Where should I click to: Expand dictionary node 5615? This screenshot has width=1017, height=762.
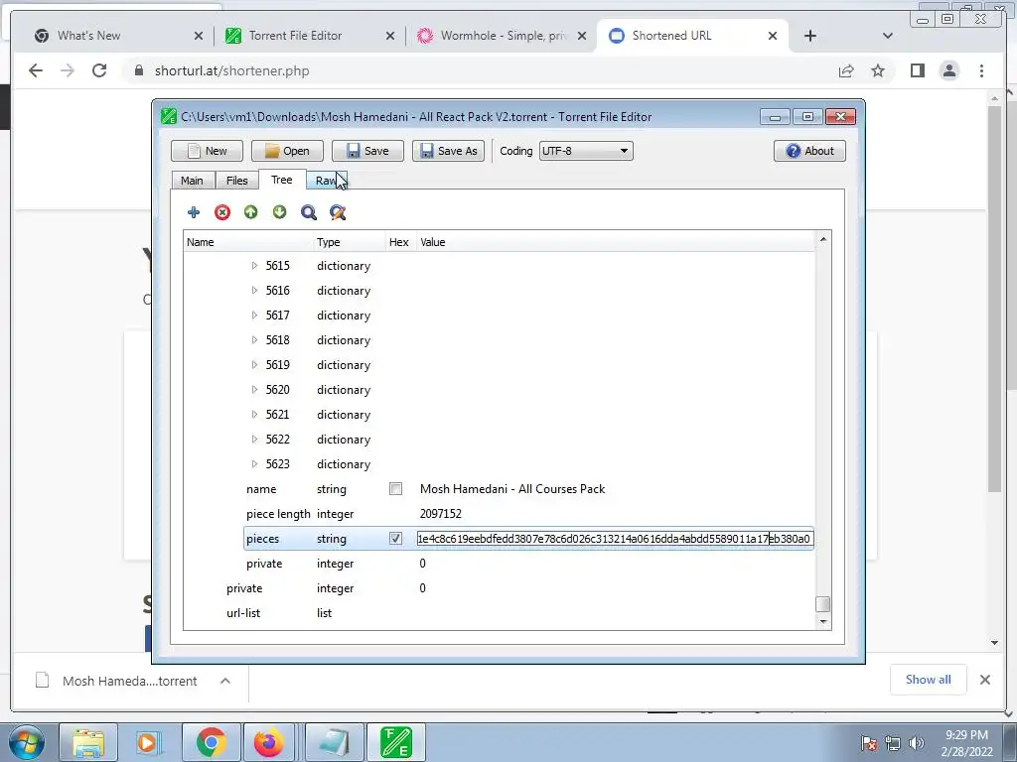click(x=254, y=266)
